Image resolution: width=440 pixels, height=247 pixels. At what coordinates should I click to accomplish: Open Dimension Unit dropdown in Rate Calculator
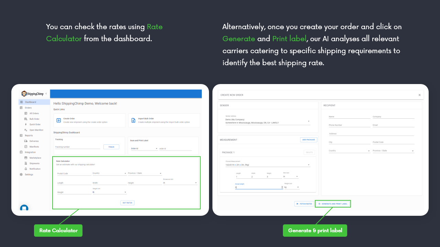pos(180,183)
